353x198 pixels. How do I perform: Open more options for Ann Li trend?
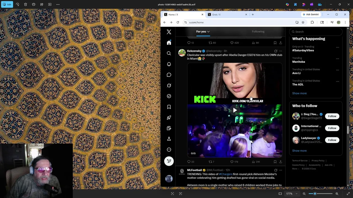tap(338, 70)
